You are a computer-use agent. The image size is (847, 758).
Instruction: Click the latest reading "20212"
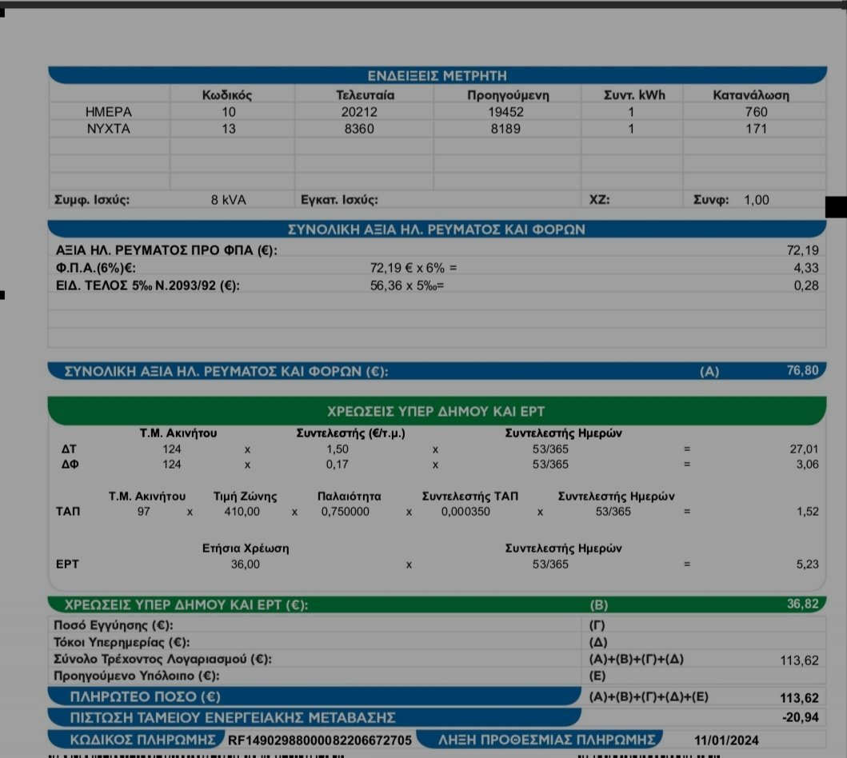click(359, 112)
